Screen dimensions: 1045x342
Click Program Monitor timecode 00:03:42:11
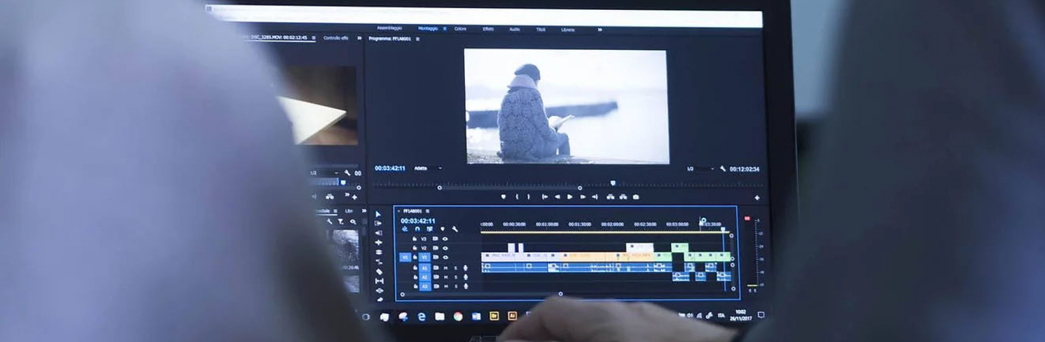pos(390,168)
